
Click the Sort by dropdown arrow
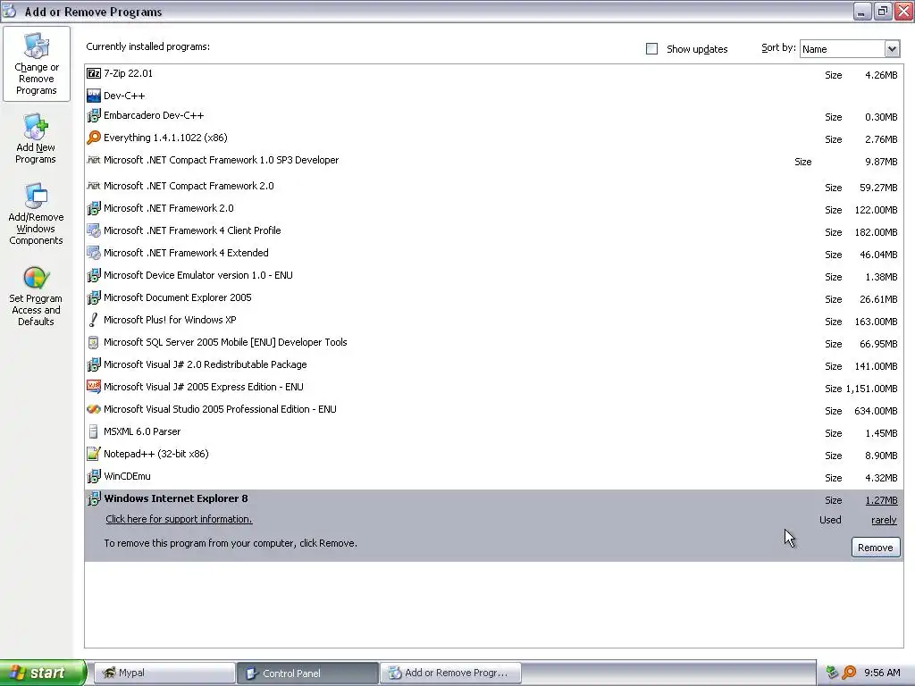(892, 49)
